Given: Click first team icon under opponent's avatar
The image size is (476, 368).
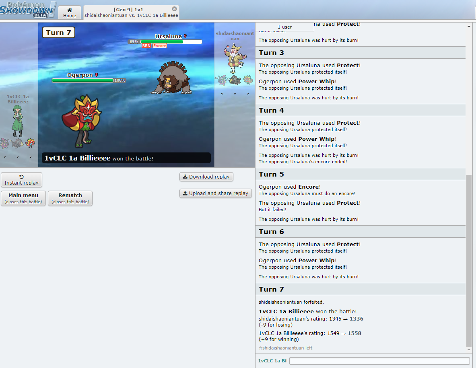Looking at the screenshot, I should 222,80.
